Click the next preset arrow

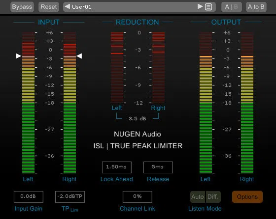200,7
